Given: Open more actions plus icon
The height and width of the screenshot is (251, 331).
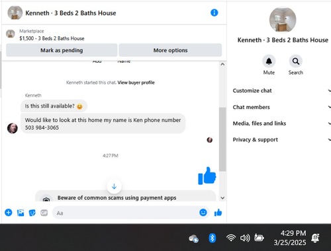Looking at the screenshot, I should [x=9, y=213].
